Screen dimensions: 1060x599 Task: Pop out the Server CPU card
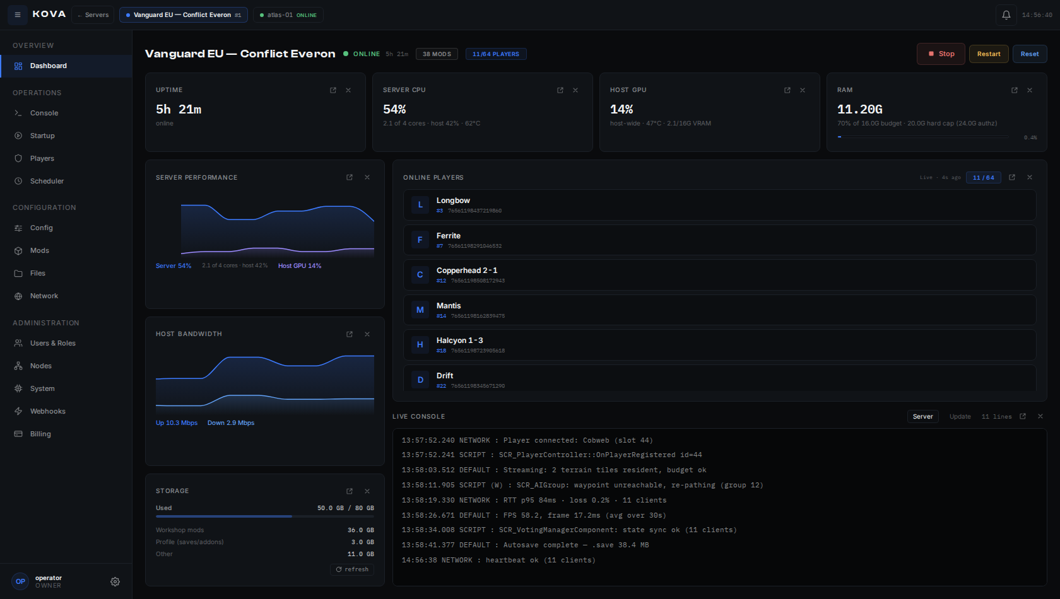(x=560, y=90)
